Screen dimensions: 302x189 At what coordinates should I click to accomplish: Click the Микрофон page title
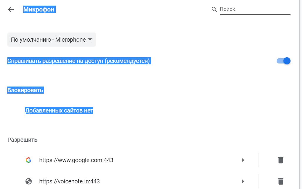click(x=39, y=9)
